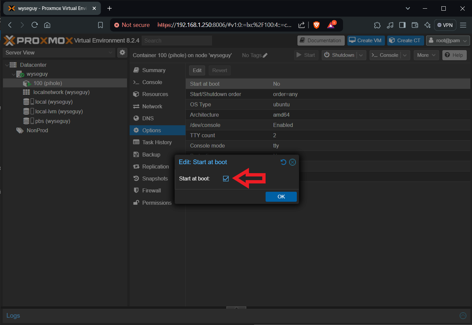This screenshot has height=325, width=472.
Task: Select the Options section
Action: click(157, 130)
